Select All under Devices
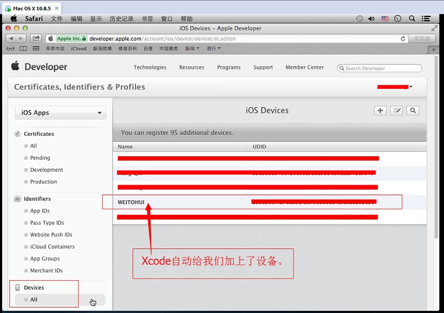This screenshot has width=444, height=313. (34, 299)
